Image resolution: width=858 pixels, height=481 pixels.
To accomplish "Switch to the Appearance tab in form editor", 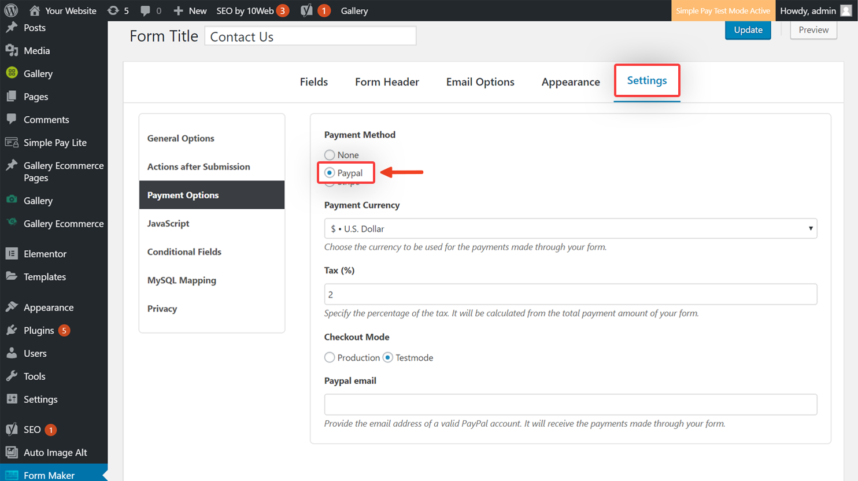I will 571,82.
